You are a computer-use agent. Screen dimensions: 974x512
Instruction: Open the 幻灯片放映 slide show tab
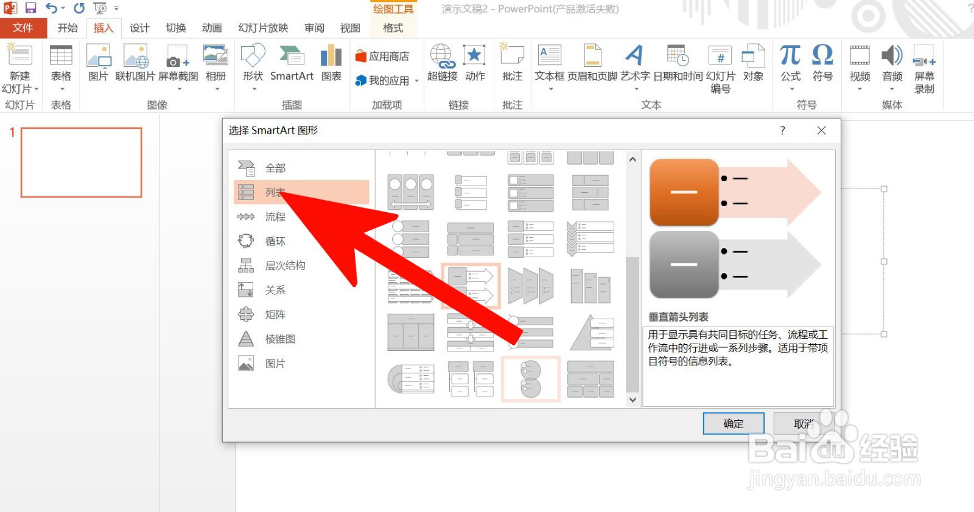coord(263,28)
